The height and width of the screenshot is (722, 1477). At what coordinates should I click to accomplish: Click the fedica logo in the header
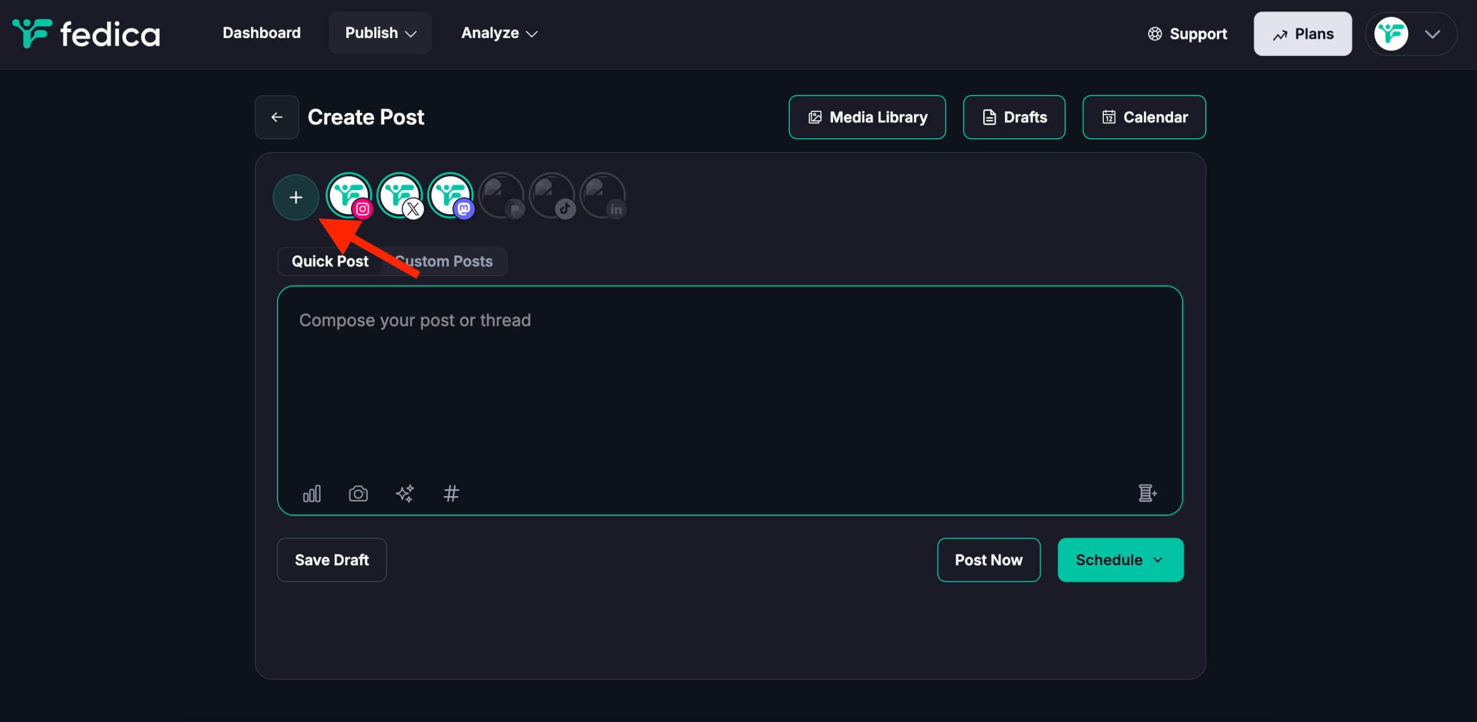click(87, 33)
